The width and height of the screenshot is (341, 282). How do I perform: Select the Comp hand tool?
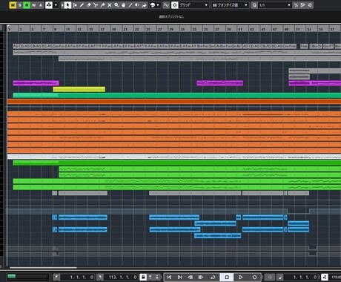(123, 5)
